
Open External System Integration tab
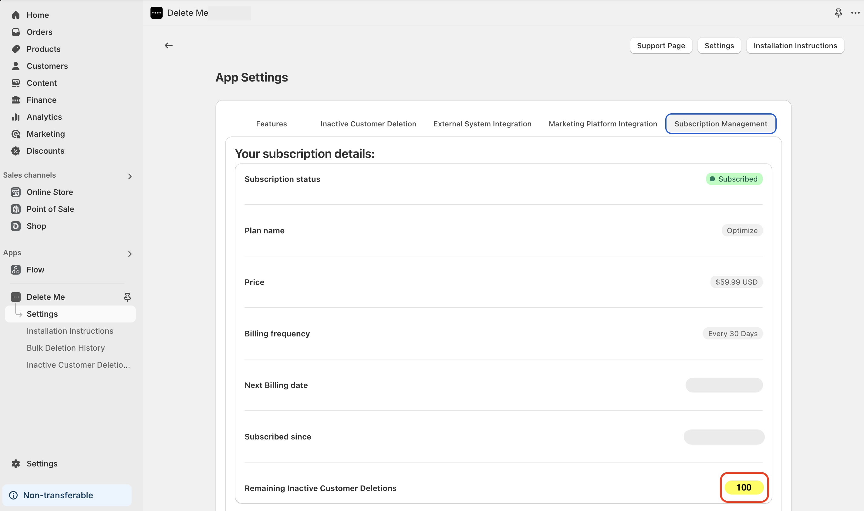pos(482,124)
